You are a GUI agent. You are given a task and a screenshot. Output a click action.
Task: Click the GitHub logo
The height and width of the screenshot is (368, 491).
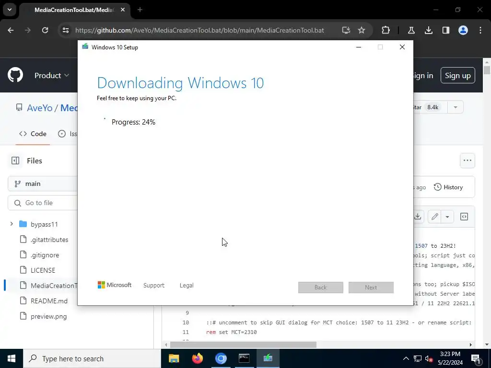[x=15, y=75]
